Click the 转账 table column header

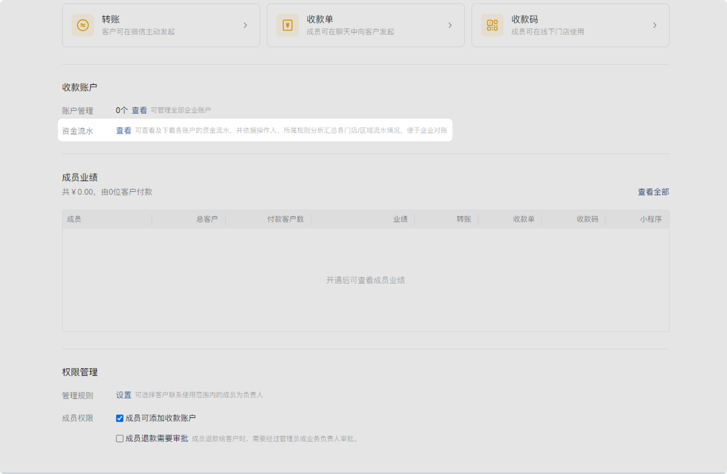[x=463, y=219]
